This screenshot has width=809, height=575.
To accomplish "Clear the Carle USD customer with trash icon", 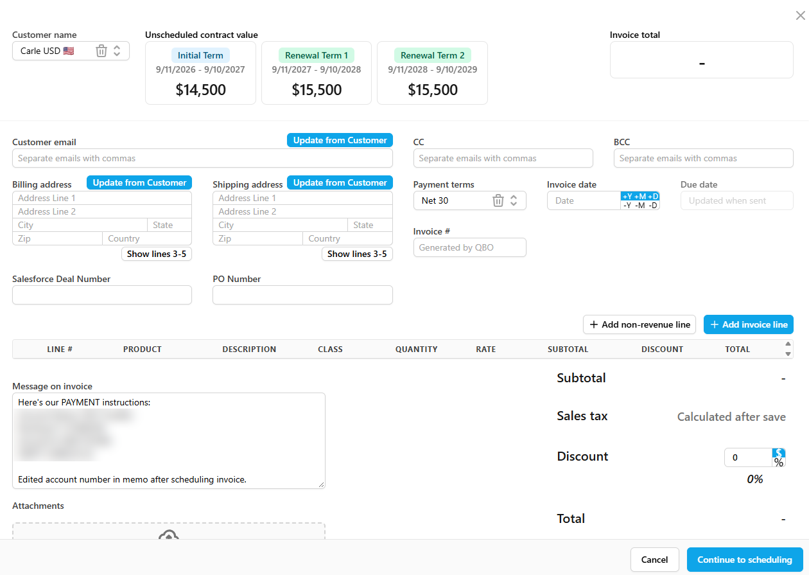I will (x=101, y=51).
